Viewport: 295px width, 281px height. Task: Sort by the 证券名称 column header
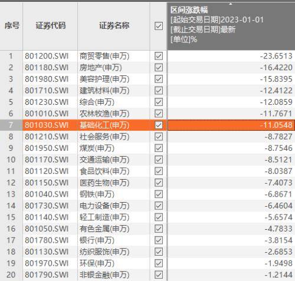(114, 26)
